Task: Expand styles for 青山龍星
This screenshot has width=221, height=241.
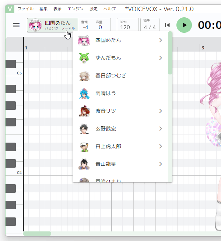Action: (x=161, y=164)
